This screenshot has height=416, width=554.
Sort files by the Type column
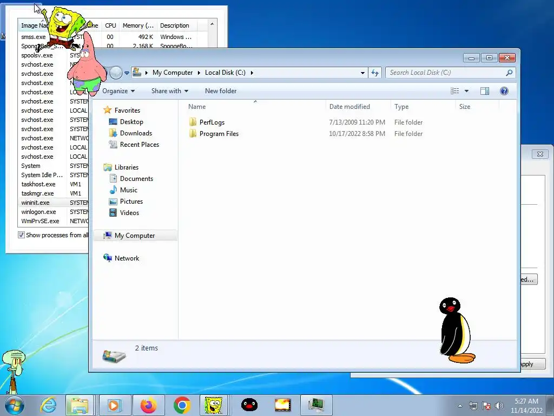tap(423, 107)
